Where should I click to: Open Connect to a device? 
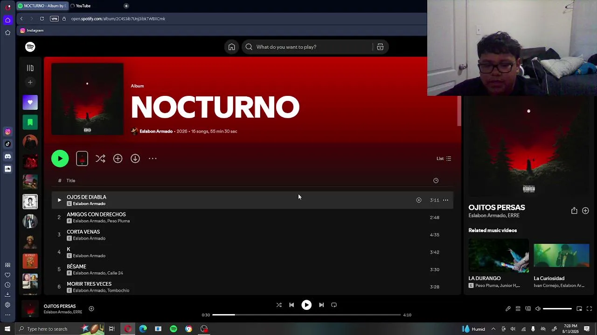528,308
